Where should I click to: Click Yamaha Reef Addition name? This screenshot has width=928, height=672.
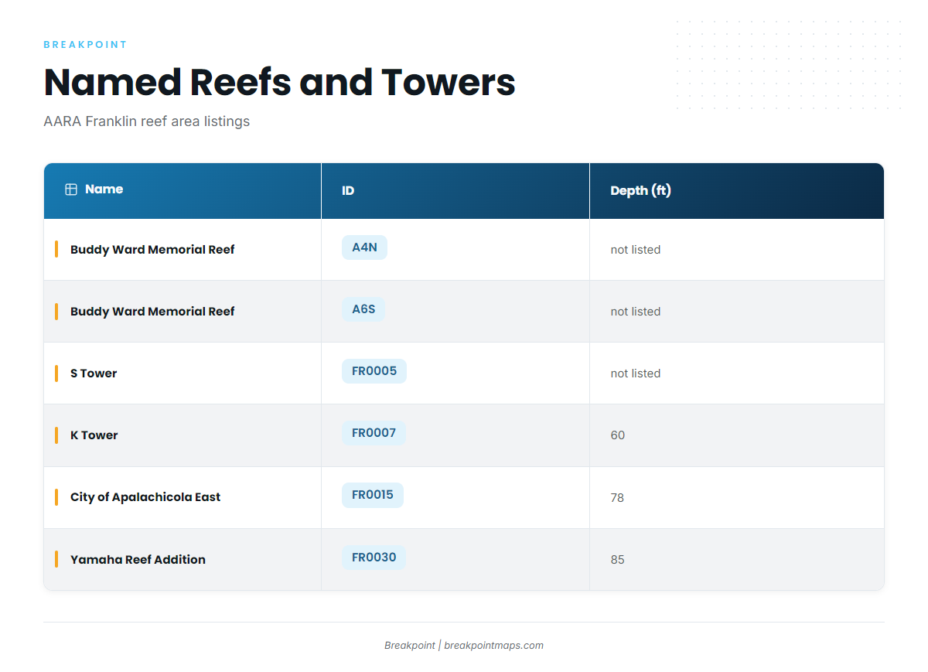click(138, 560)
